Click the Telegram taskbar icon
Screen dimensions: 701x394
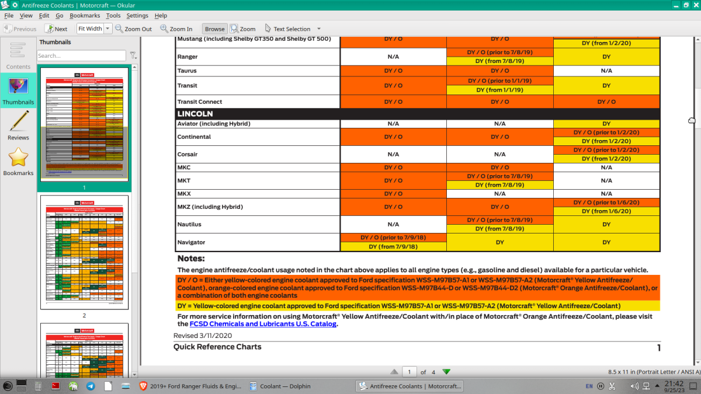[x=91, y=386]
